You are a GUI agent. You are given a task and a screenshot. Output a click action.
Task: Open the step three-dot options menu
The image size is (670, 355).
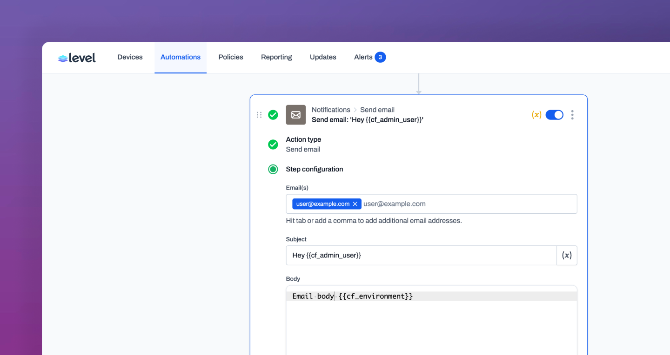(572, 115)
